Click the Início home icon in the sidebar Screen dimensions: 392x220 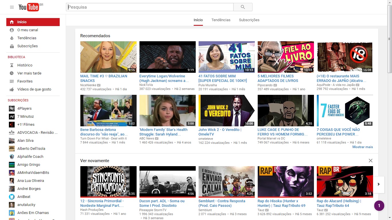(x=12, y=22)
